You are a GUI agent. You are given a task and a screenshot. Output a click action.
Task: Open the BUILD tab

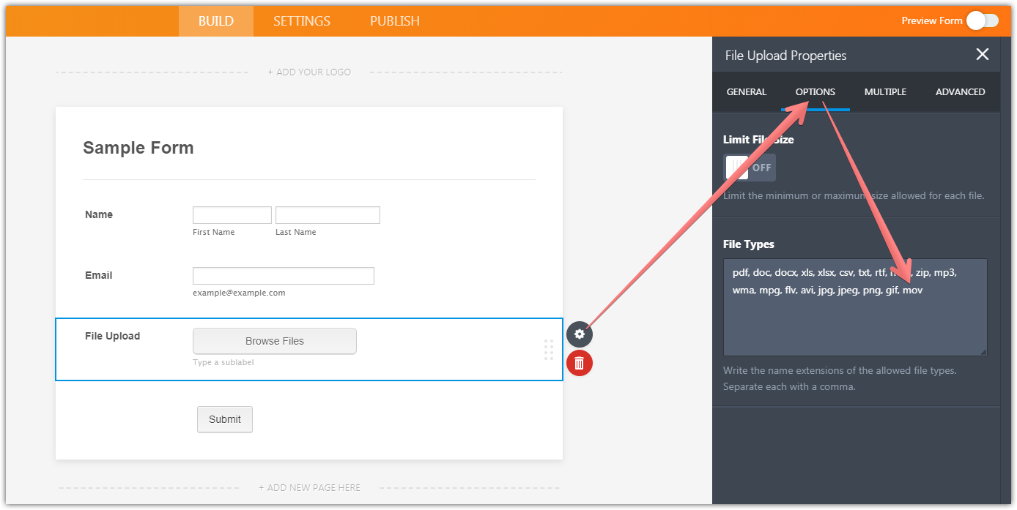pyautogui.click(x=216, y=21)
